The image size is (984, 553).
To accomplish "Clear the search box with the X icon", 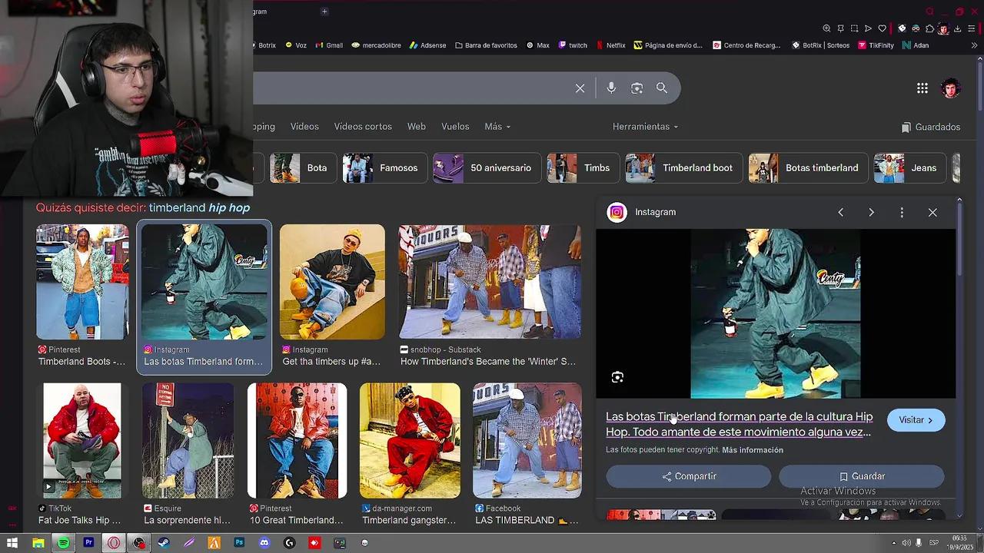I will pyautogui.click(x=580, y=88).
